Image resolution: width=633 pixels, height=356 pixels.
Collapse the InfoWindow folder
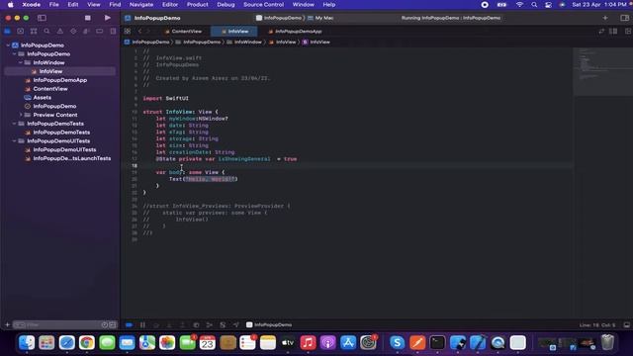tap(21, 62)
